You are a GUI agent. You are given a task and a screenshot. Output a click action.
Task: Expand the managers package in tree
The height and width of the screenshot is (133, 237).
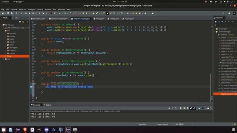tap(6, 48)
